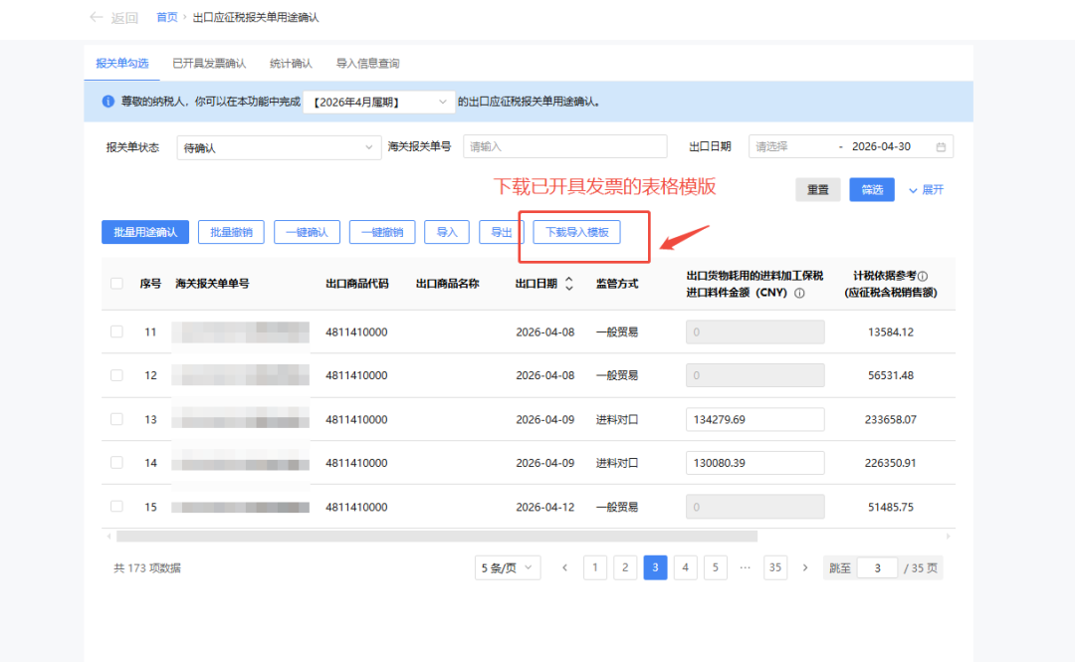The width and height of the screenshot is (1075, 662).
Task: Open the 报关单状态 待确认 dropdown
Action: click(x=279, y=147)
